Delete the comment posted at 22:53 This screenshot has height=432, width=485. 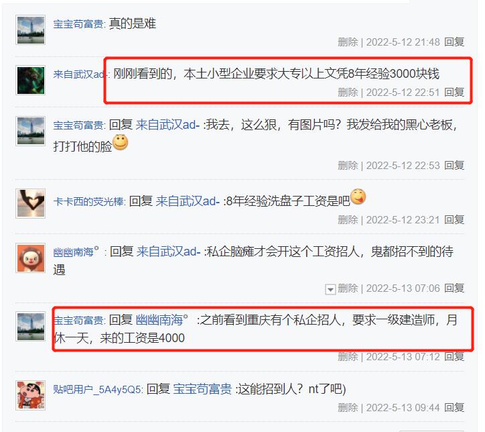pyautogui.click(x=348, y=166)
